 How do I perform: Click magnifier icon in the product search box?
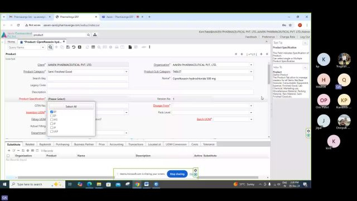tap(88, 35)
